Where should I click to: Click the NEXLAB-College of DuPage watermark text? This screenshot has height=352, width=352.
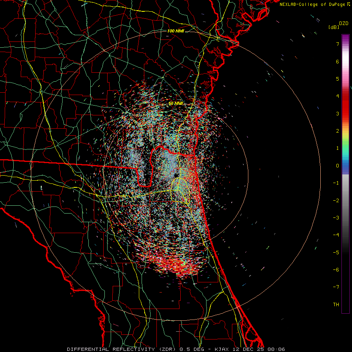pyautogui.click(x=314, y=4)
